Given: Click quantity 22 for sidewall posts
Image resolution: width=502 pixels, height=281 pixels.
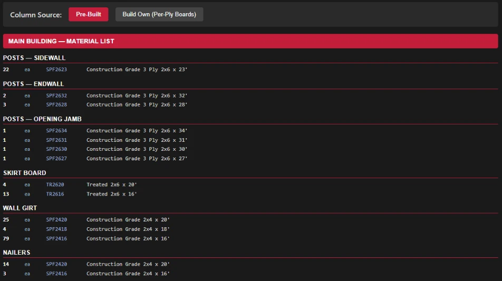Looking at the screenshot, I should (6, 70).
